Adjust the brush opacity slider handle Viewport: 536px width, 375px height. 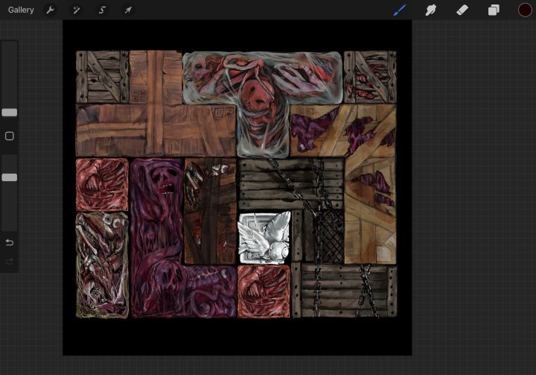[10, 177]
